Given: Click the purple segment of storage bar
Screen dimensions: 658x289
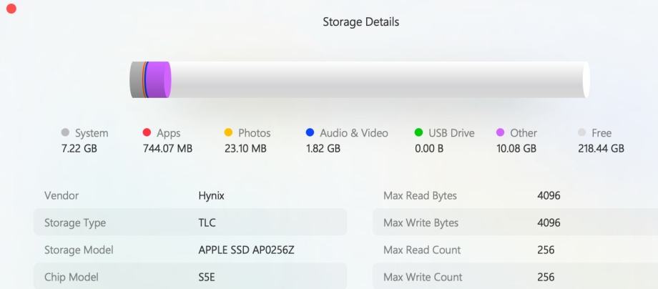Looking at the screenshot, I should [159, 79].
